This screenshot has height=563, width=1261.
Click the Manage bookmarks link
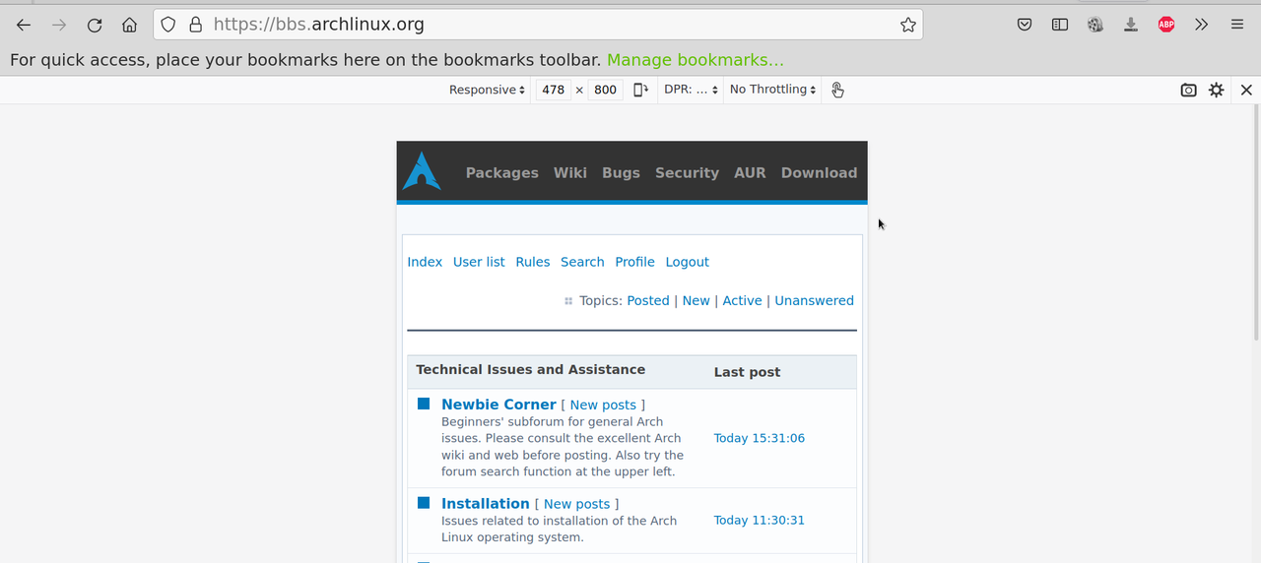point(696,60)
